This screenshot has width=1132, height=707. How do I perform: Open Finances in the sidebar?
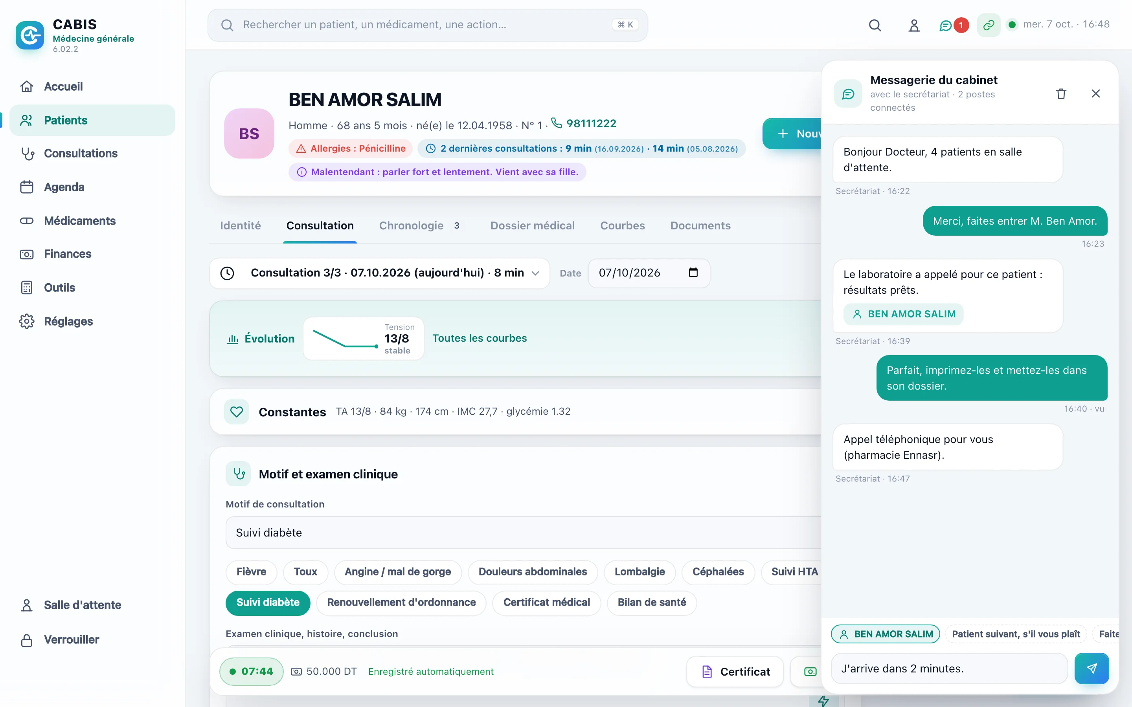[92, 254]
